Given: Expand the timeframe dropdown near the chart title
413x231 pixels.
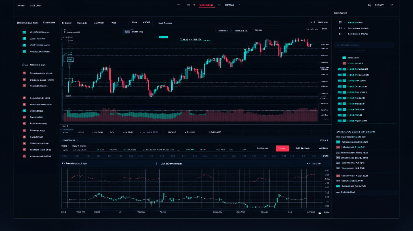Looking at the screenshot, I should 223,30.
